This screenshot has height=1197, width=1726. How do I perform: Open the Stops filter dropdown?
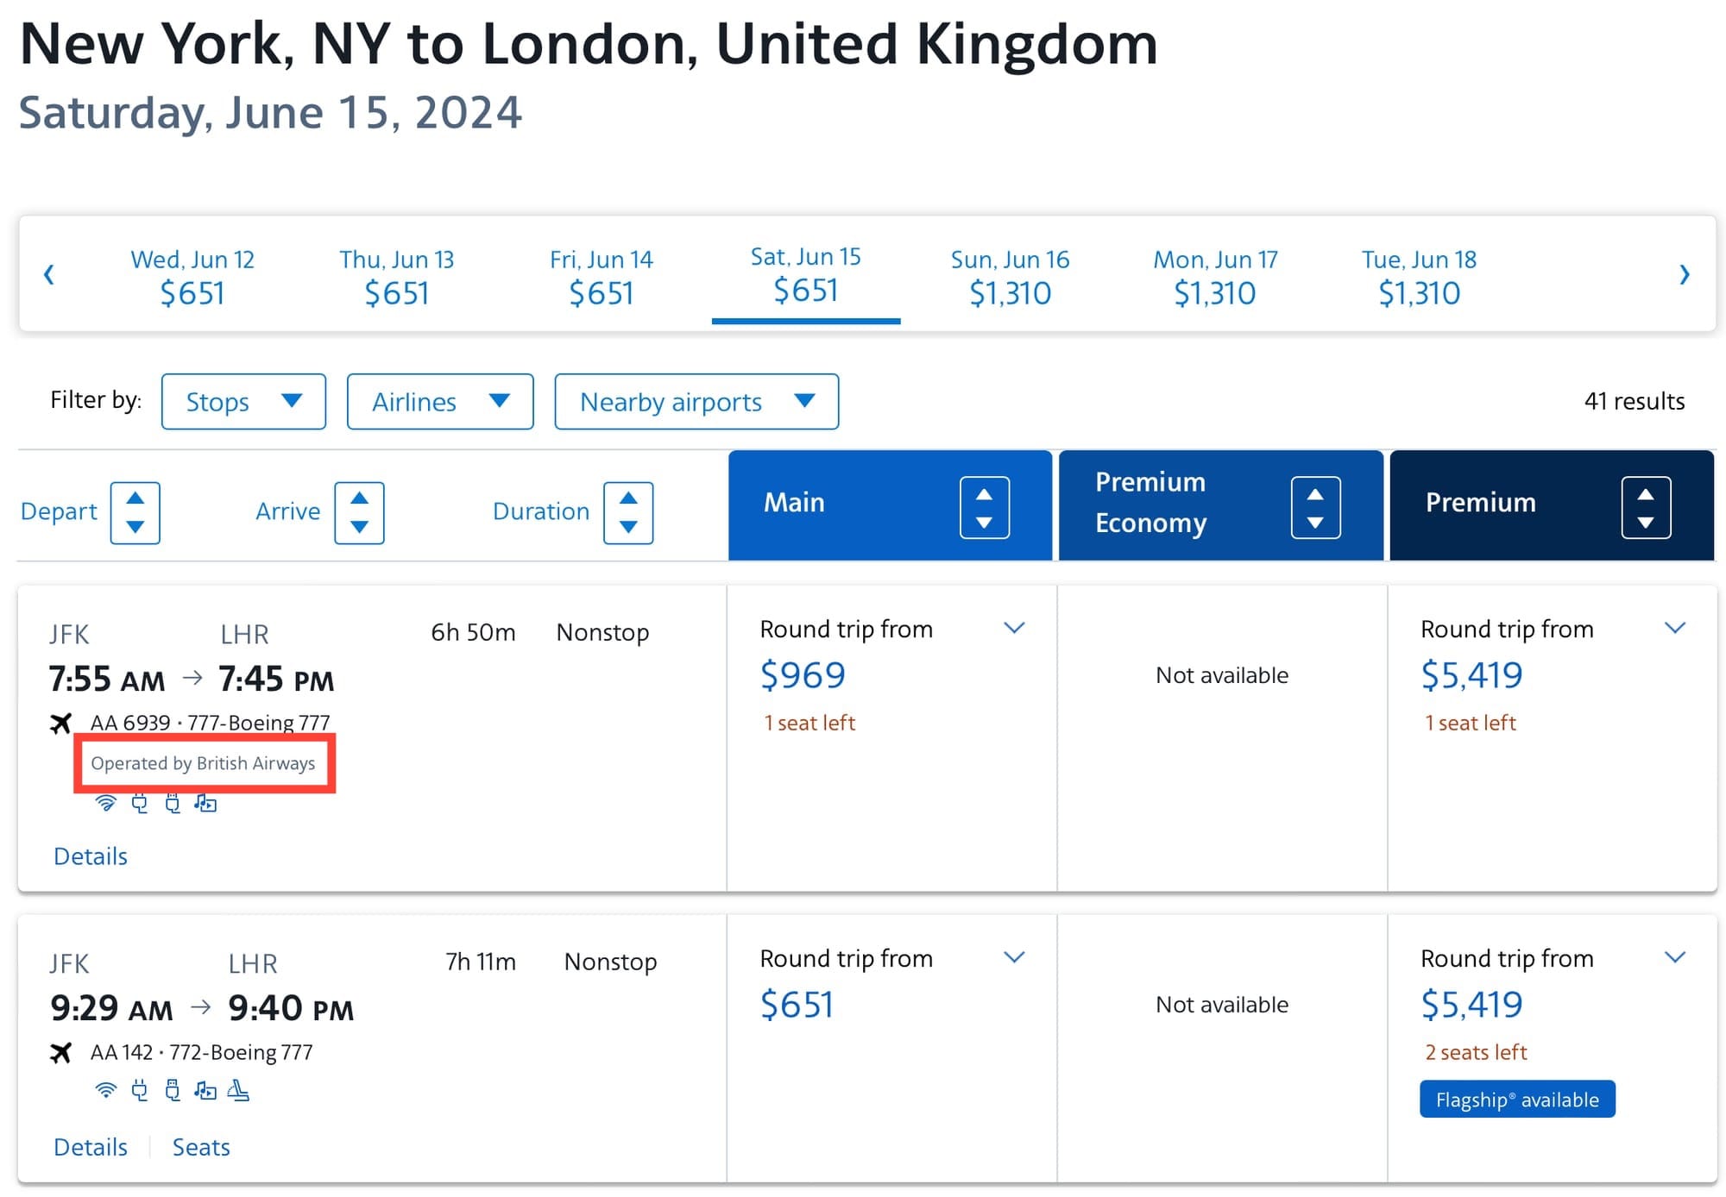click(243, 402)
